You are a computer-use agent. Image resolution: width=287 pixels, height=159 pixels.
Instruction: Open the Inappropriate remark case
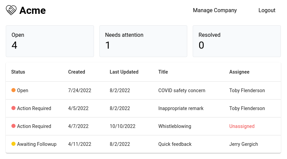click(x=181, y=108)
